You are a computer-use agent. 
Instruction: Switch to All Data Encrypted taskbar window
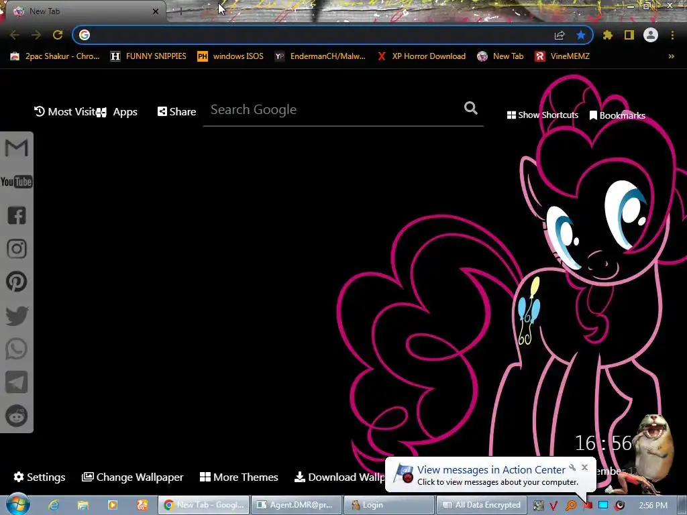click(480, 505)
